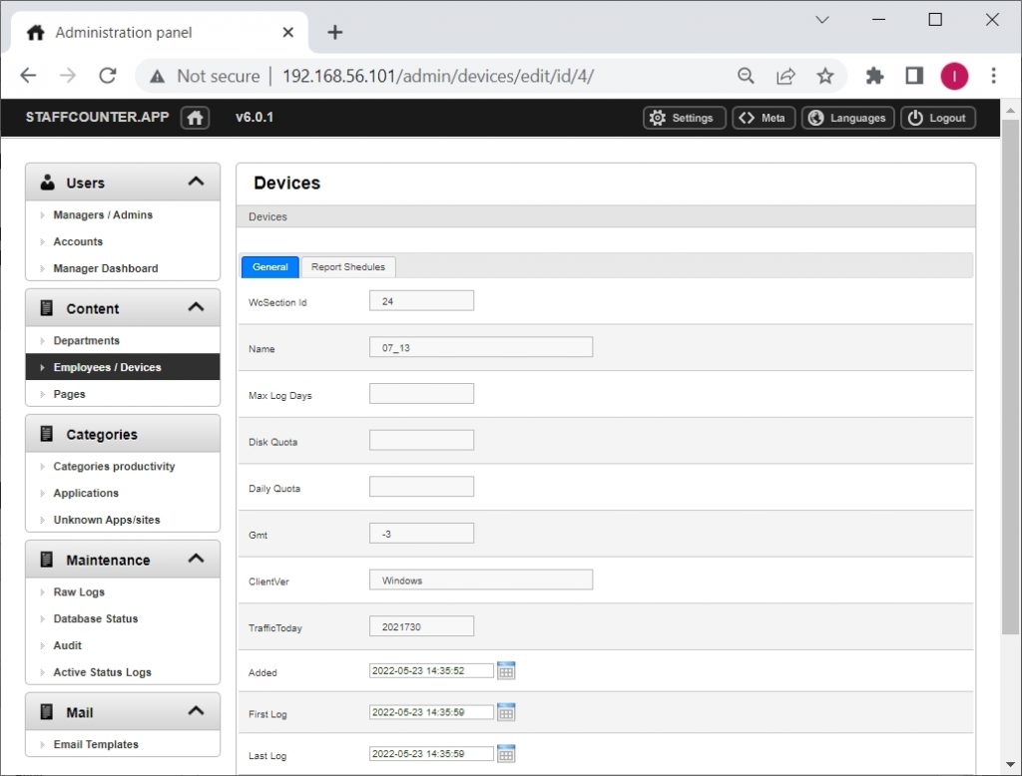
Task: Open the browser profile avatar
Action: (954, 76)
